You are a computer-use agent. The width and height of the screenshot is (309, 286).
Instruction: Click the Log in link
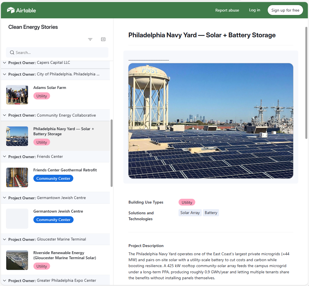point(254,10)
